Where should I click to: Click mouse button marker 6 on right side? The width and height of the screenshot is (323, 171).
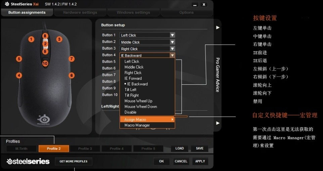[x=71, y=75]
